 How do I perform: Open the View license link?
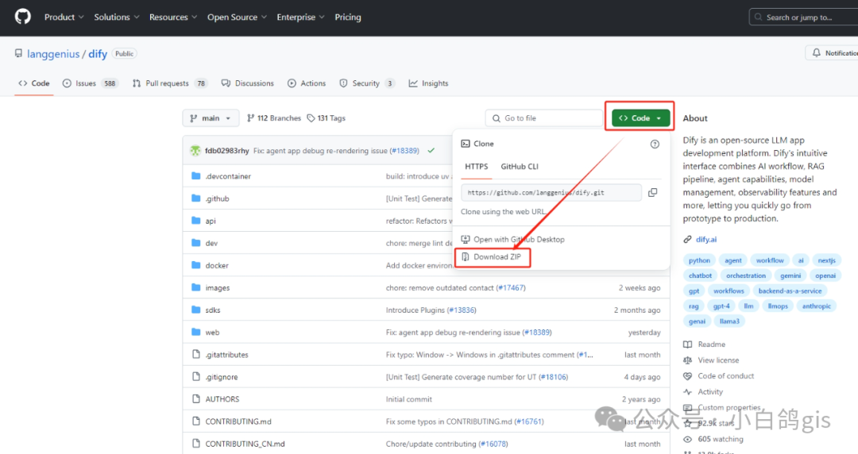711,360
